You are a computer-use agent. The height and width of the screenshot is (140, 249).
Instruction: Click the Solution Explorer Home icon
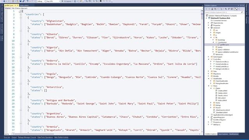coord(212,9)
